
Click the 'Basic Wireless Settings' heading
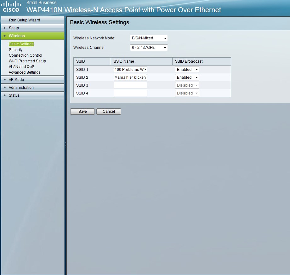click(x=100, y=22)
